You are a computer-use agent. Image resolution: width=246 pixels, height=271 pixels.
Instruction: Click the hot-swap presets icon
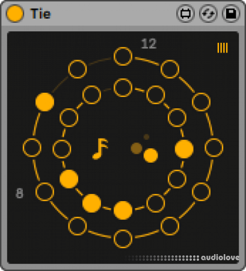tap(208, 13)
